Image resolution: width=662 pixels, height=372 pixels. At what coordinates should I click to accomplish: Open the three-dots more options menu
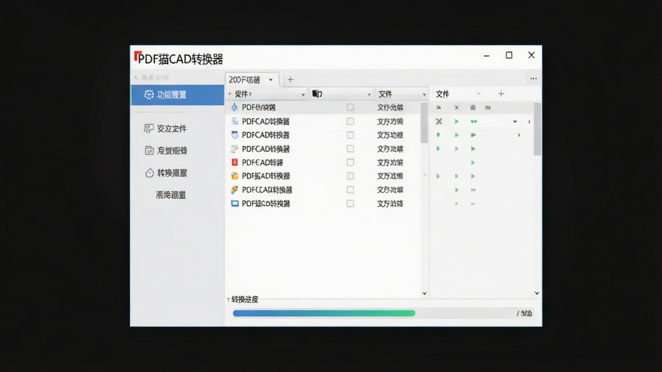coord(533,78)
